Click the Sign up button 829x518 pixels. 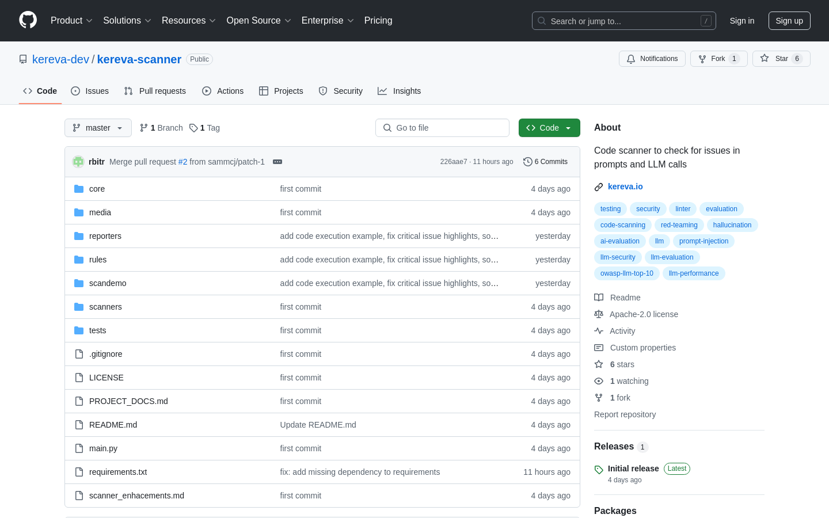(x=789, y=21)
